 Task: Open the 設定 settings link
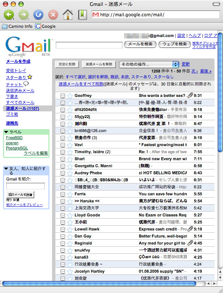coord(181,36)
